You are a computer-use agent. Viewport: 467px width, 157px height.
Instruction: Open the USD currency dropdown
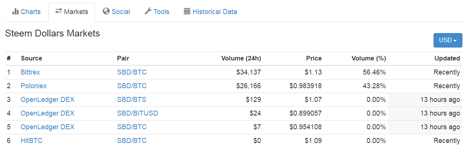[x=448, y=40]
